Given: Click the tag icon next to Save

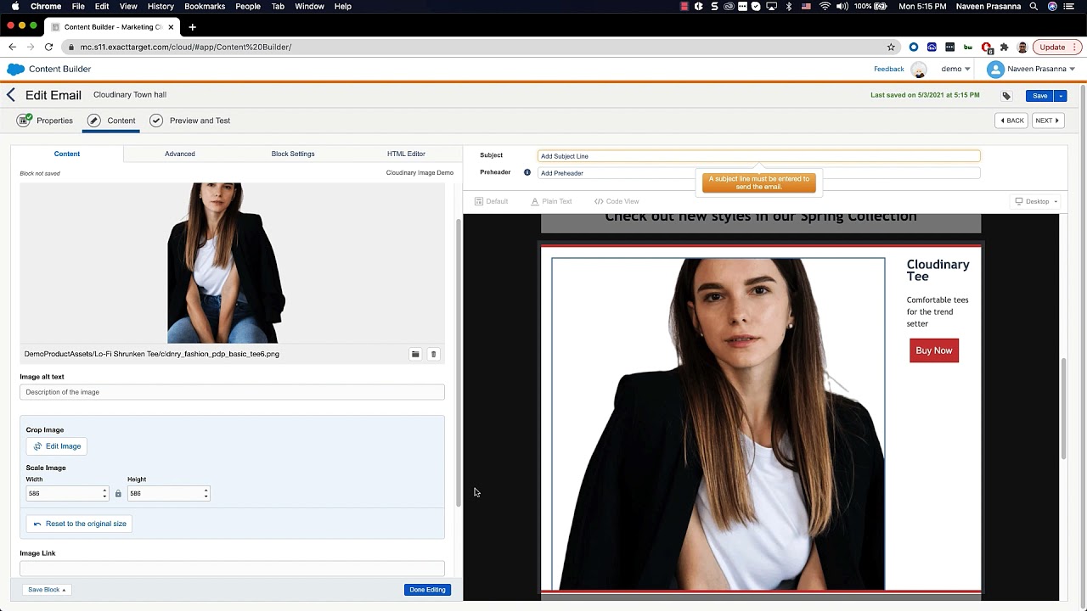Looking at the screenshot, I should 1006,96.
